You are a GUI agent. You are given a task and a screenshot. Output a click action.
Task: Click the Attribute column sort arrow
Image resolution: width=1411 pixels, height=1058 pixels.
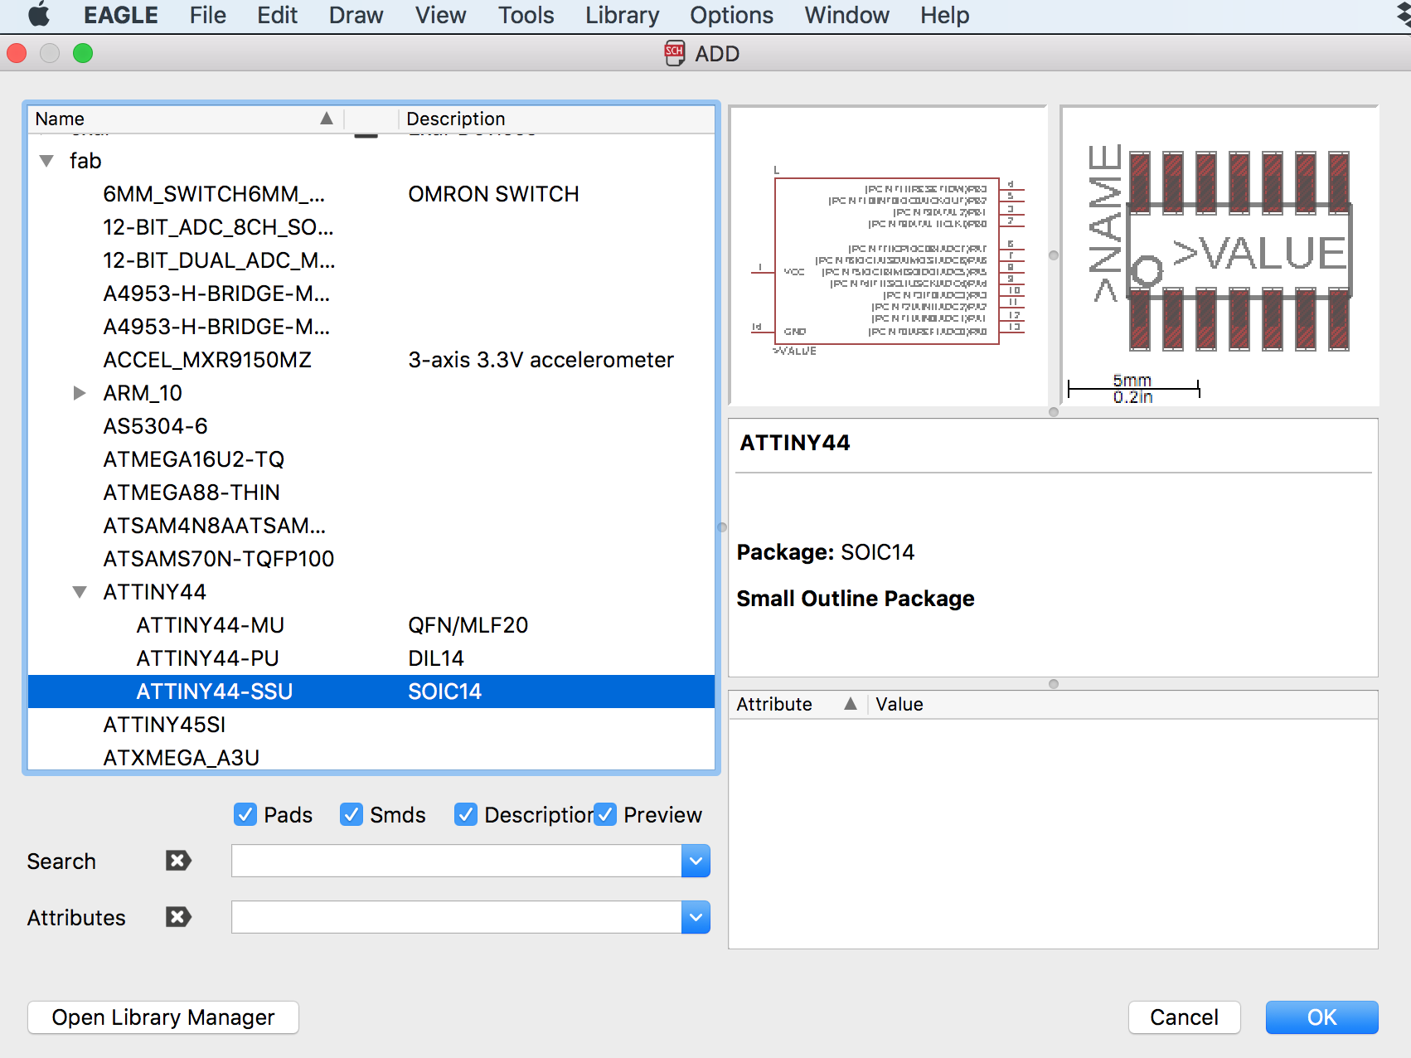[850, 704]
